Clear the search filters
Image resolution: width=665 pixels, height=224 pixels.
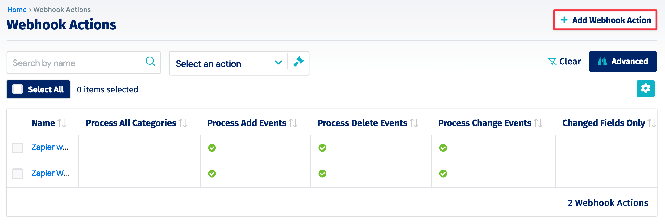pyautogui.click(x=564, y=62)
